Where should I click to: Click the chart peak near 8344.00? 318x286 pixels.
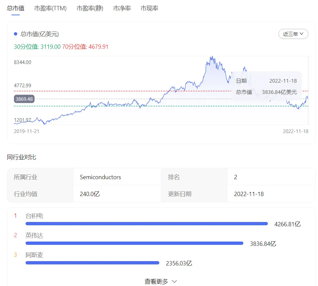coord(211,57)
